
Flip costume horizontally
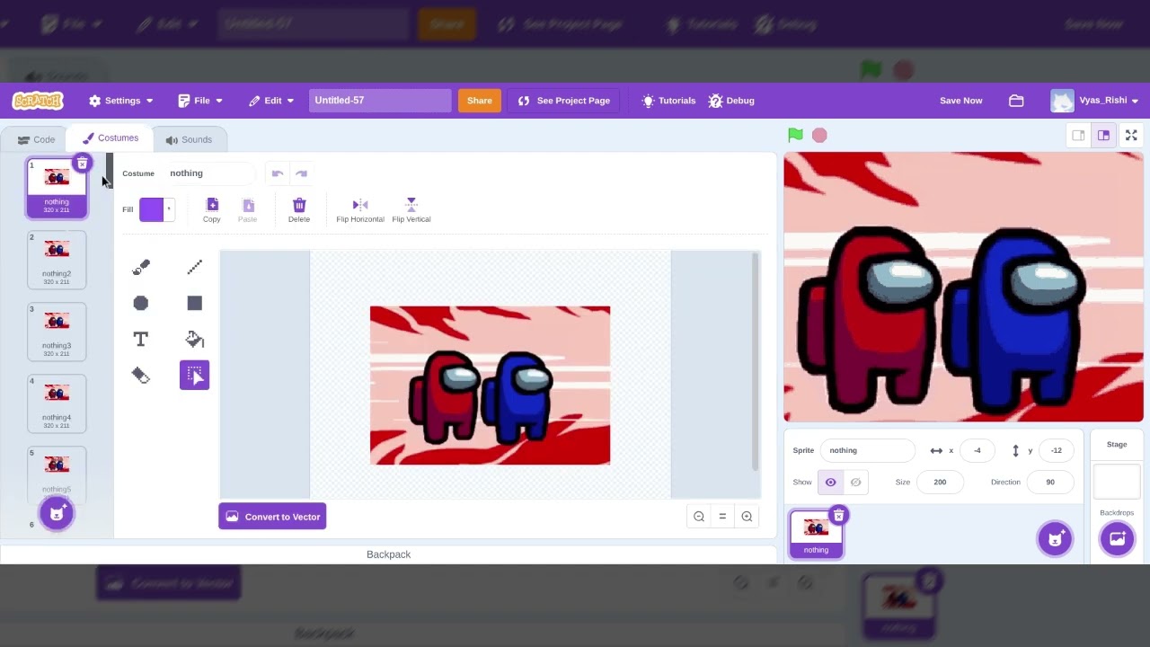[360, 210]
